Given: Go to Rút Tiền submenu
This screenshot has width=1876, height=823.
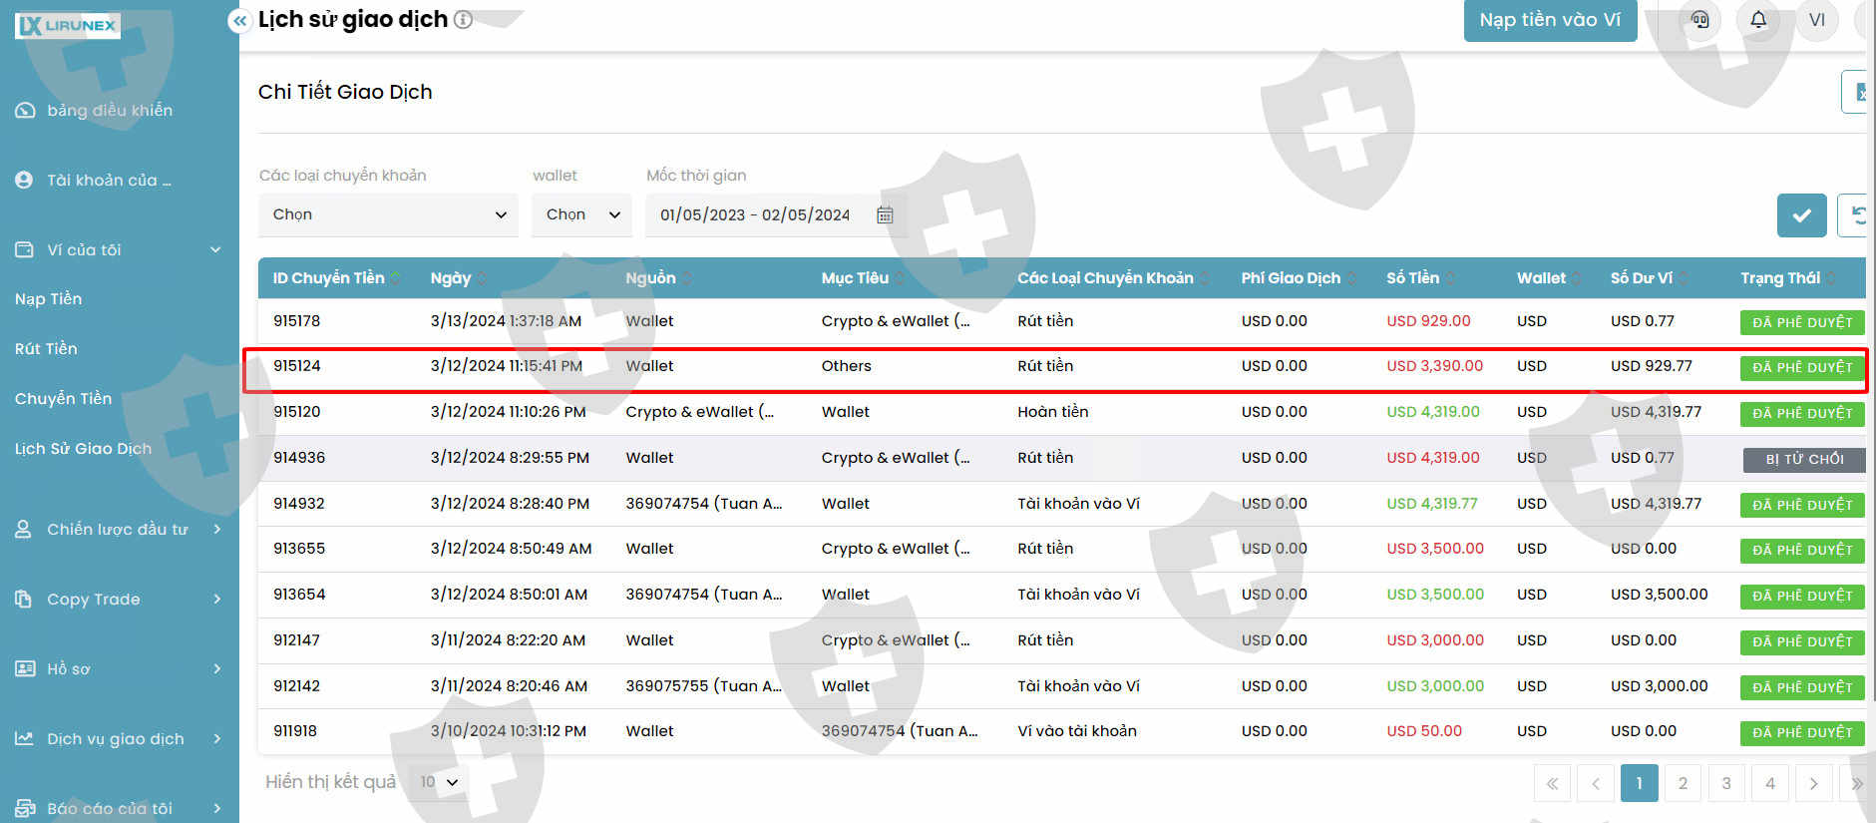Looking at the screenshot, I should [46, 349].
